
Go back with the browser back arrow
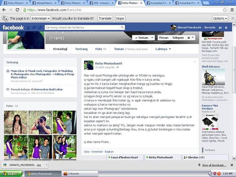[4, 10]
